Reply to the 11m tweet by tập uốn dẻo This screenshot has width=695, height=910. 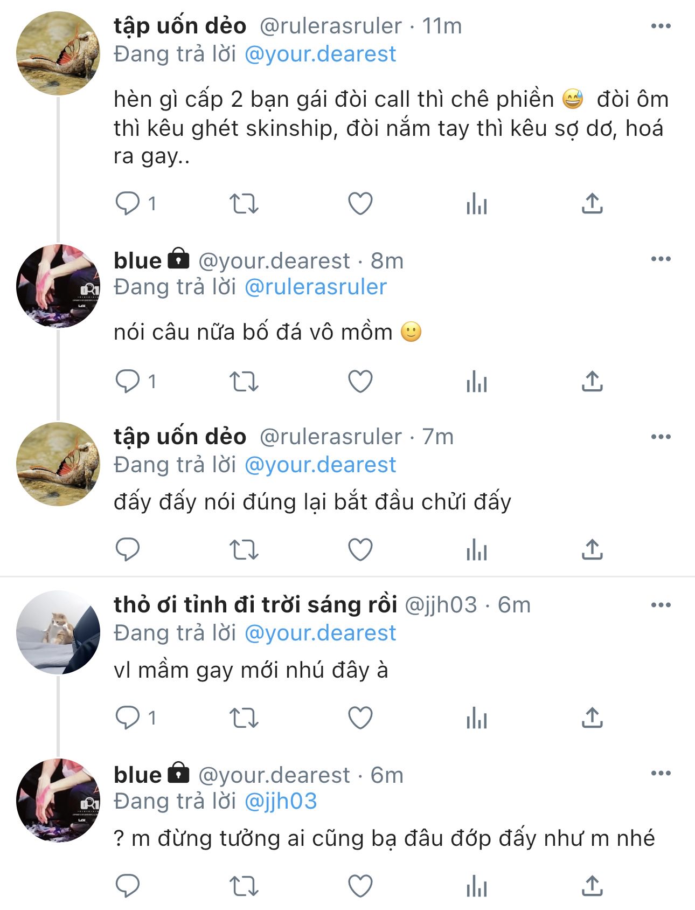click(128, 204)
